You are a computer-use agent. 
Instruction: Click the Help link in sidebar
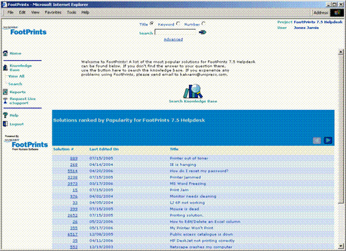point(14,115)
